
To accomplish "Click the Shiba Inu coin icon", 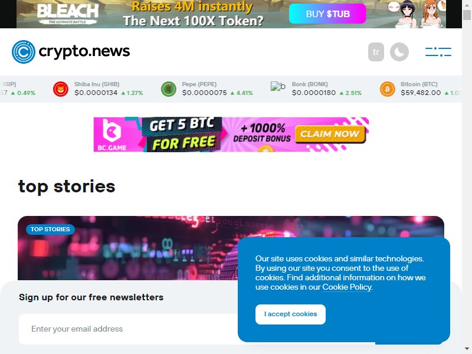I will [61, 89].
